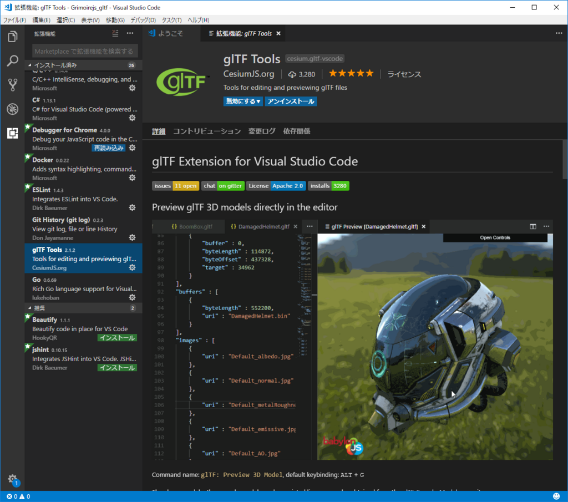Open gear menu for C/C++ extension
This screenshot has height=502, width=568.
click(132, 88)
